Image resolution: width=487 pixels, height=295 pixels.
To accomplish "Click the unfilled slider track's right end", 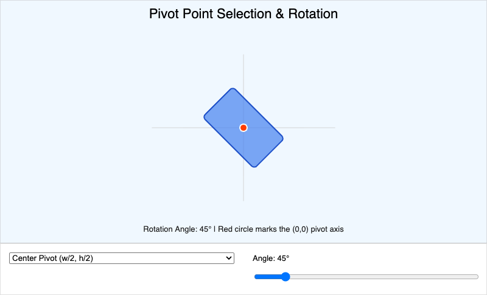I will (476, 277).
